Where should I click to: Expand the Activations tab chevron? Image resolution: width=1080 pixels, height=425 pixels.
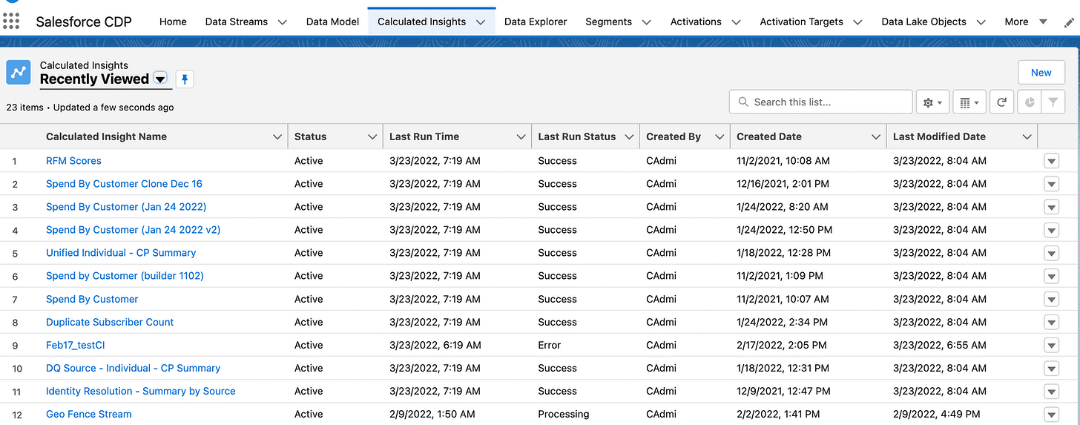736,22
